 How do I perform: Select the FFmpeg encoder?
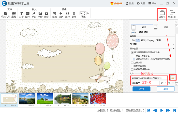pyautogui.click(x=150, y=40)
